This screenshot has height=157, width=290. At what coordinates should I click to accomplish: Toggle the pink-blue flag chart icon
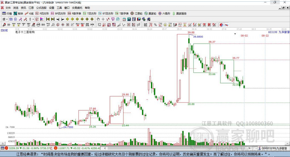tap(42, 19)
